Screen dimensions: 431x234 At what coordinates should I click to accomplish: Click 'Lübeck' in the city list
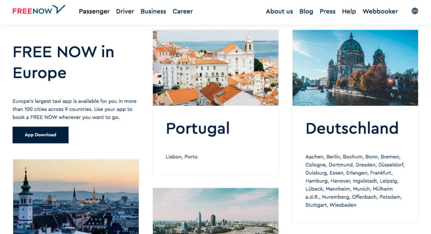pyautogui.click(x=314, y=189)
